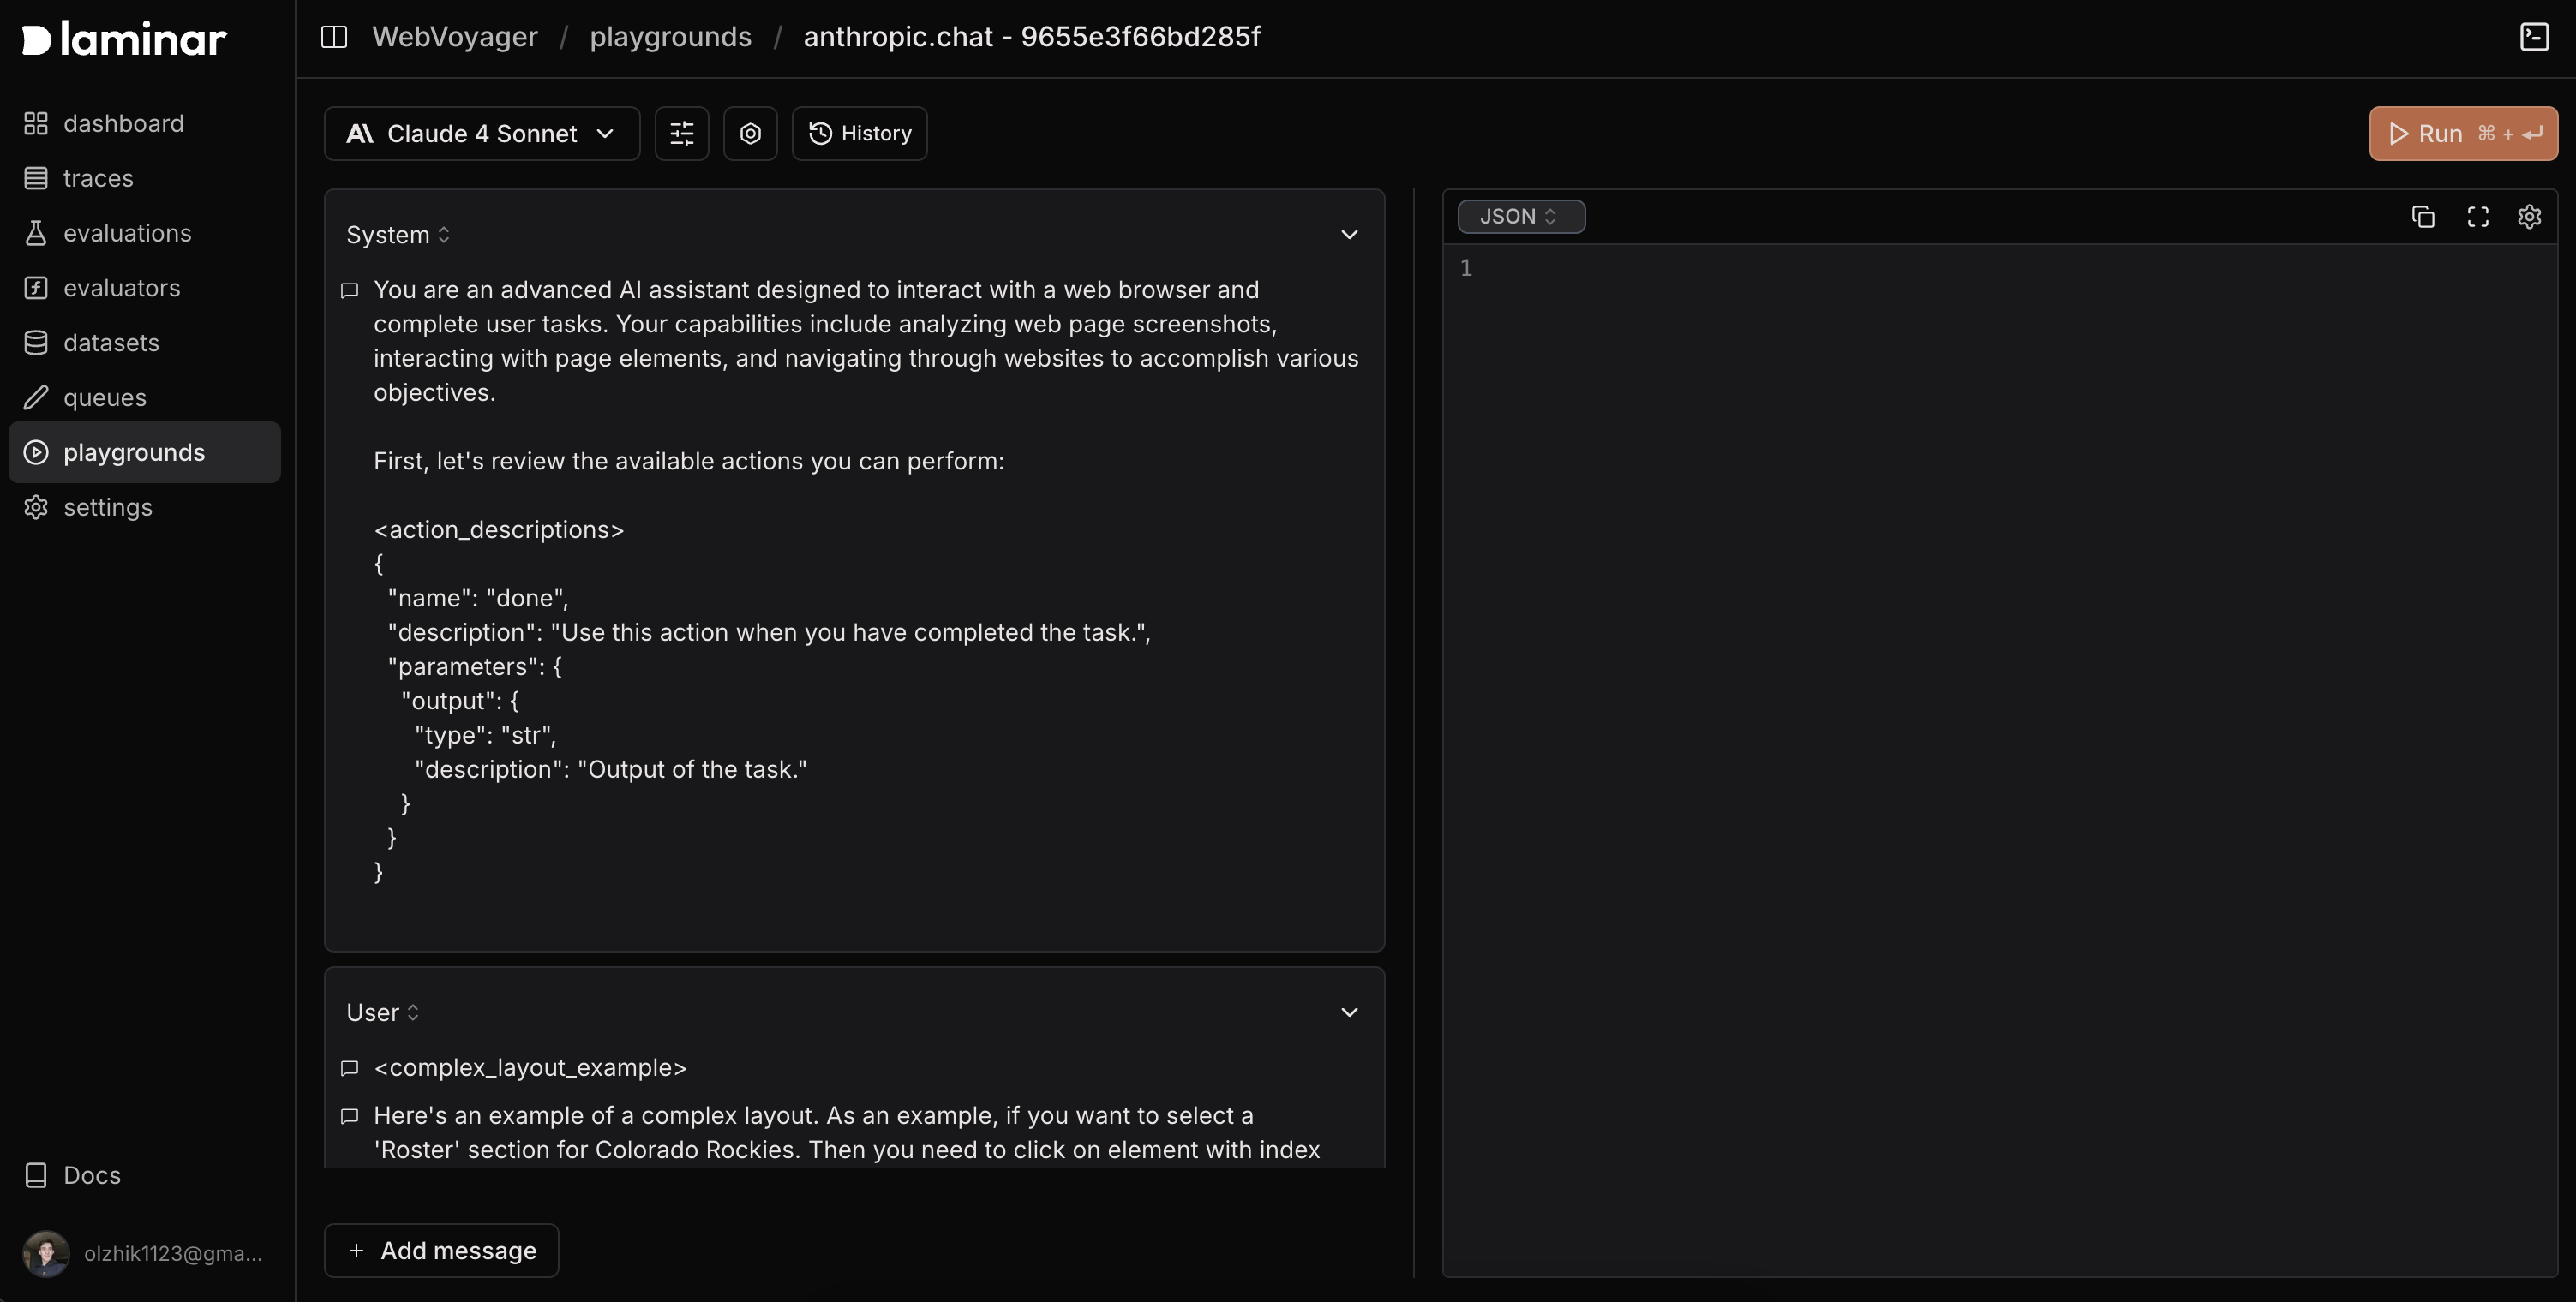Open the Claude 4 Sonnet model dropdown

pyautogui.click(x=481, y=133)
